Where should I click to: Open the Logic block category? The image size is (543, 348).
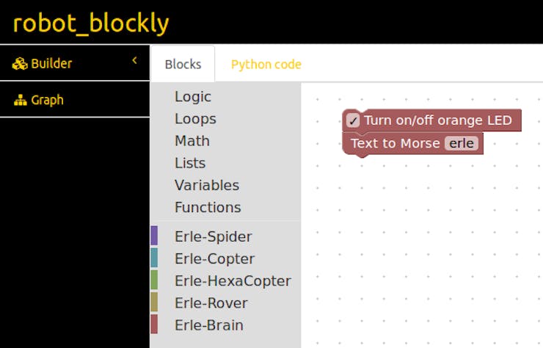click(x=193, y=96)
